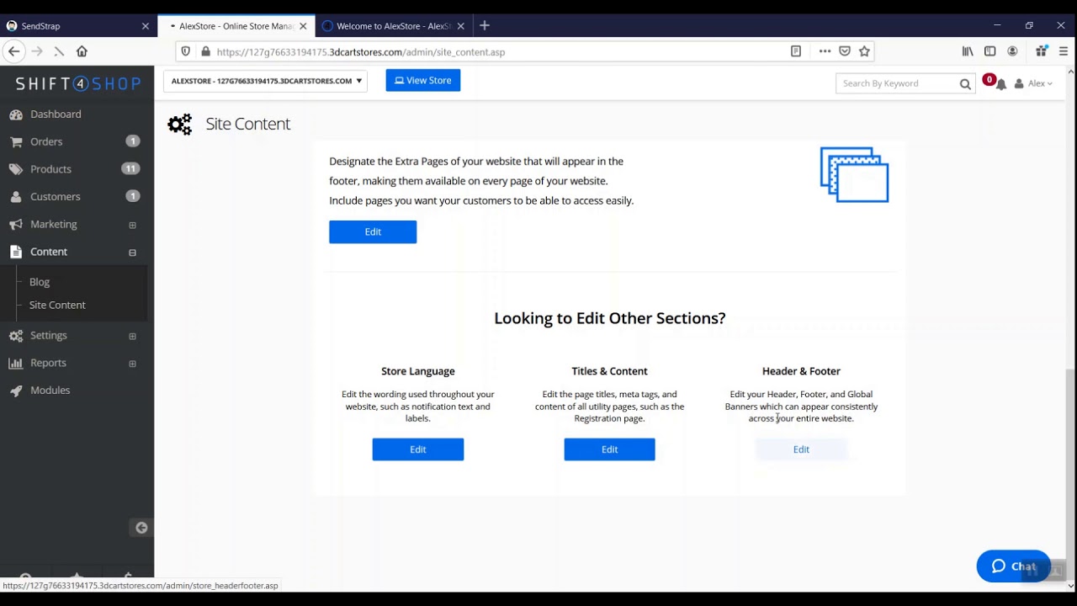
Task: Click the site security padlock icon
Action: point(205,51)
